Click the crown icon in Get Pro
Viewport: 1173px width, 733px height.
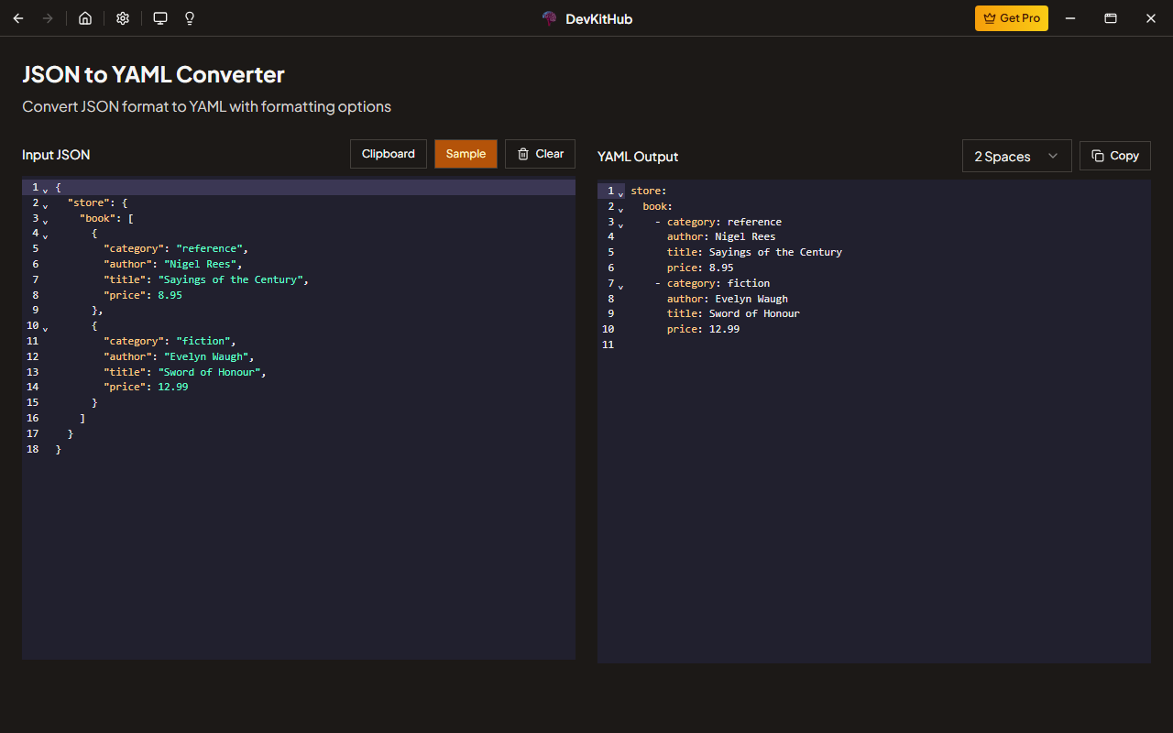point(990,18)
